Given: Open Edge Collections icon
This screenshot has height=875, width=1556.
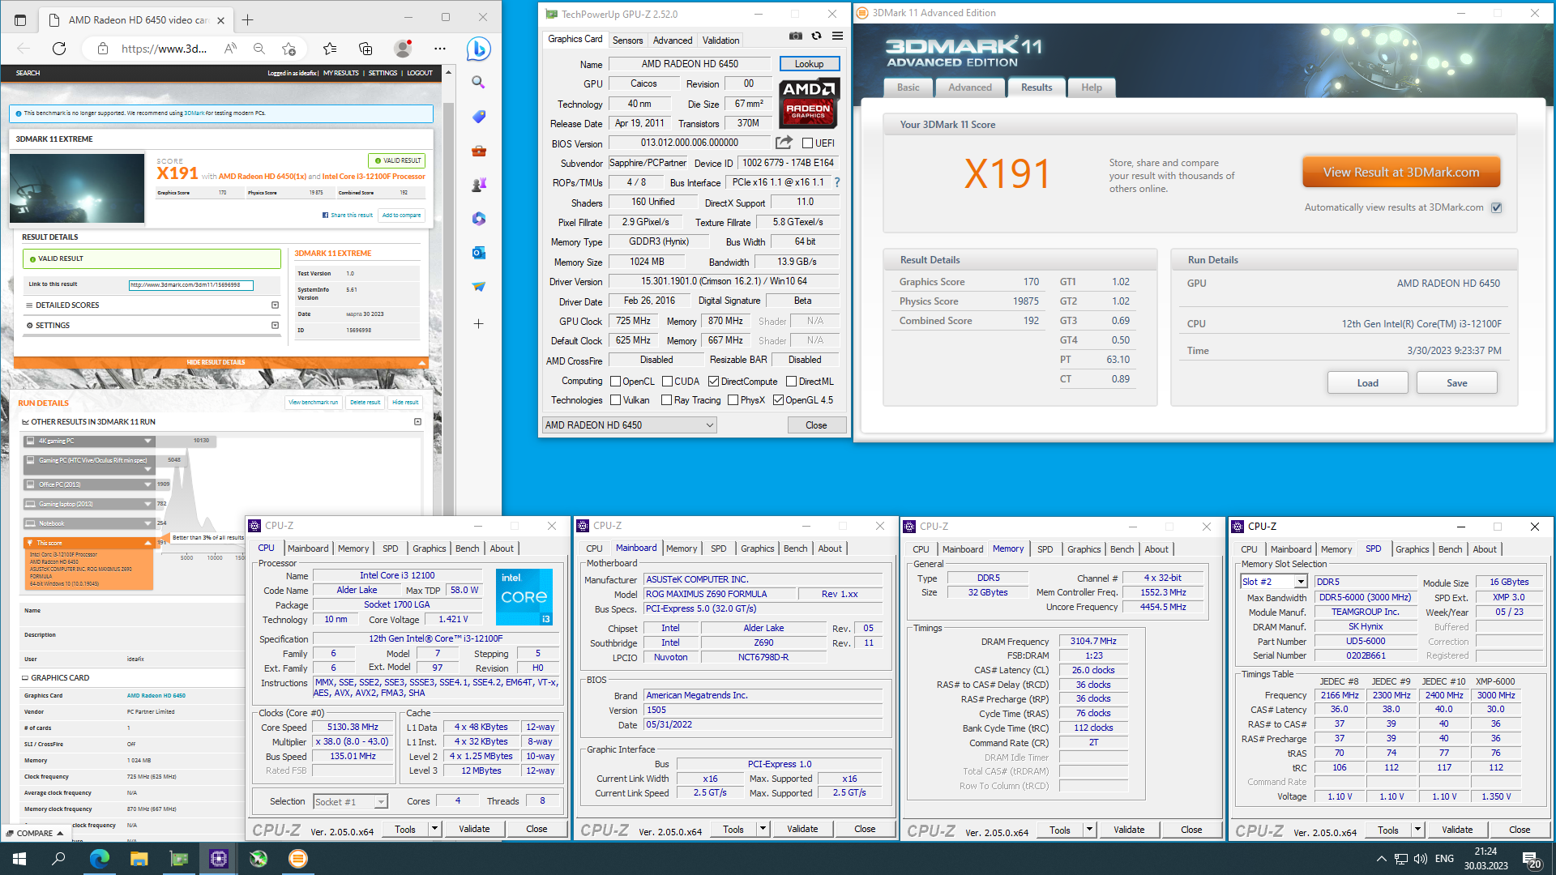Looking at the screenshot, I should point(365,49).
